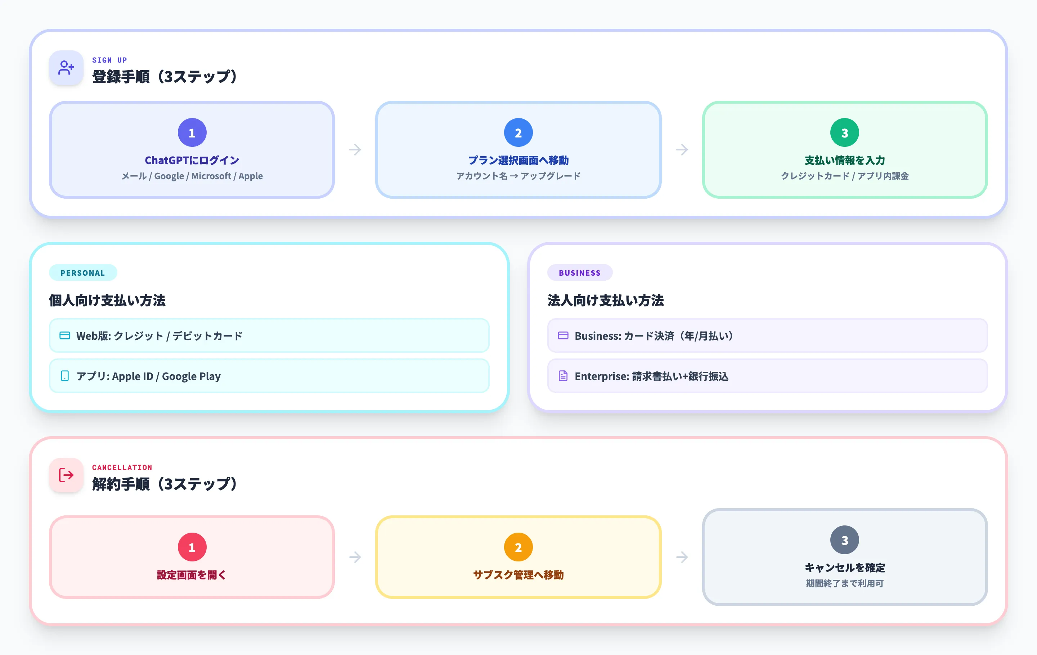Select the BUSINESS badge toggle
Screen dimensions: 1037x655
tap(580, 272)
